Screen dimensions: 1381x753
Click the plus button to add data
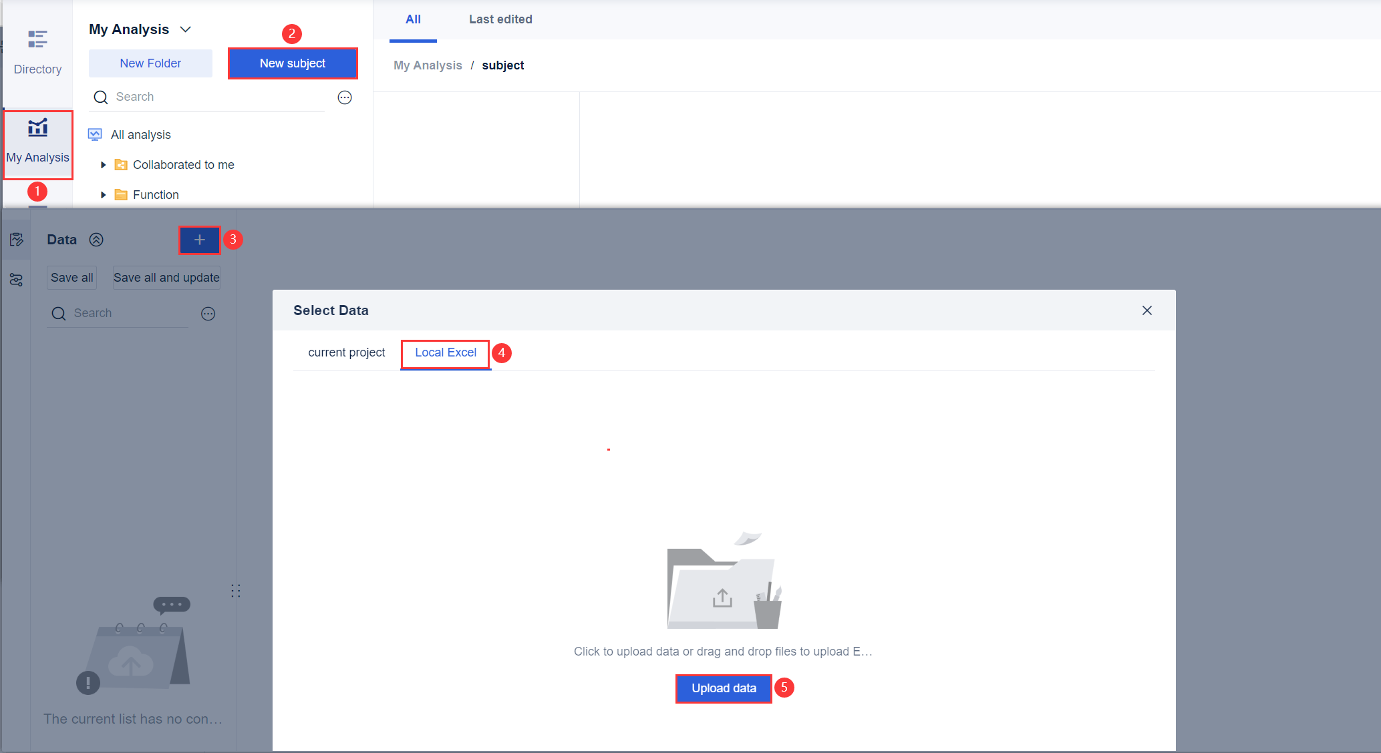tap(199, 240)
